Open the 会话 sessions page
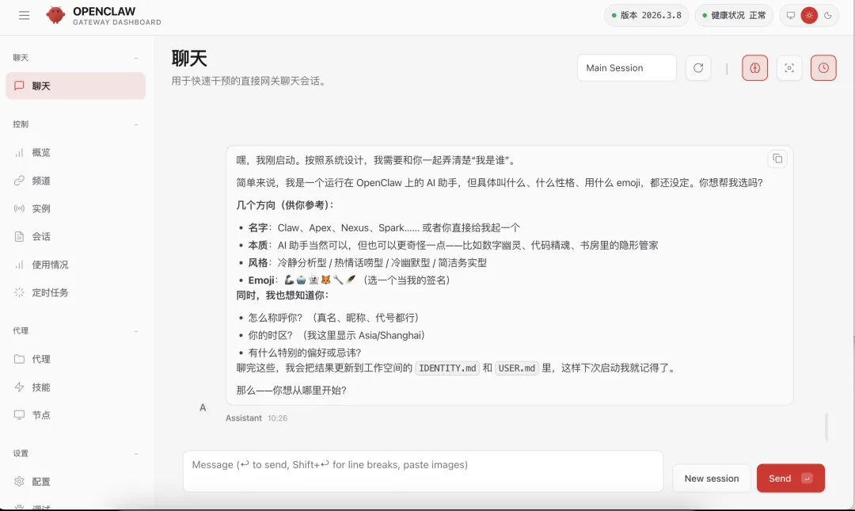Viewport: 855px width, 511px height. pos(76,236)
